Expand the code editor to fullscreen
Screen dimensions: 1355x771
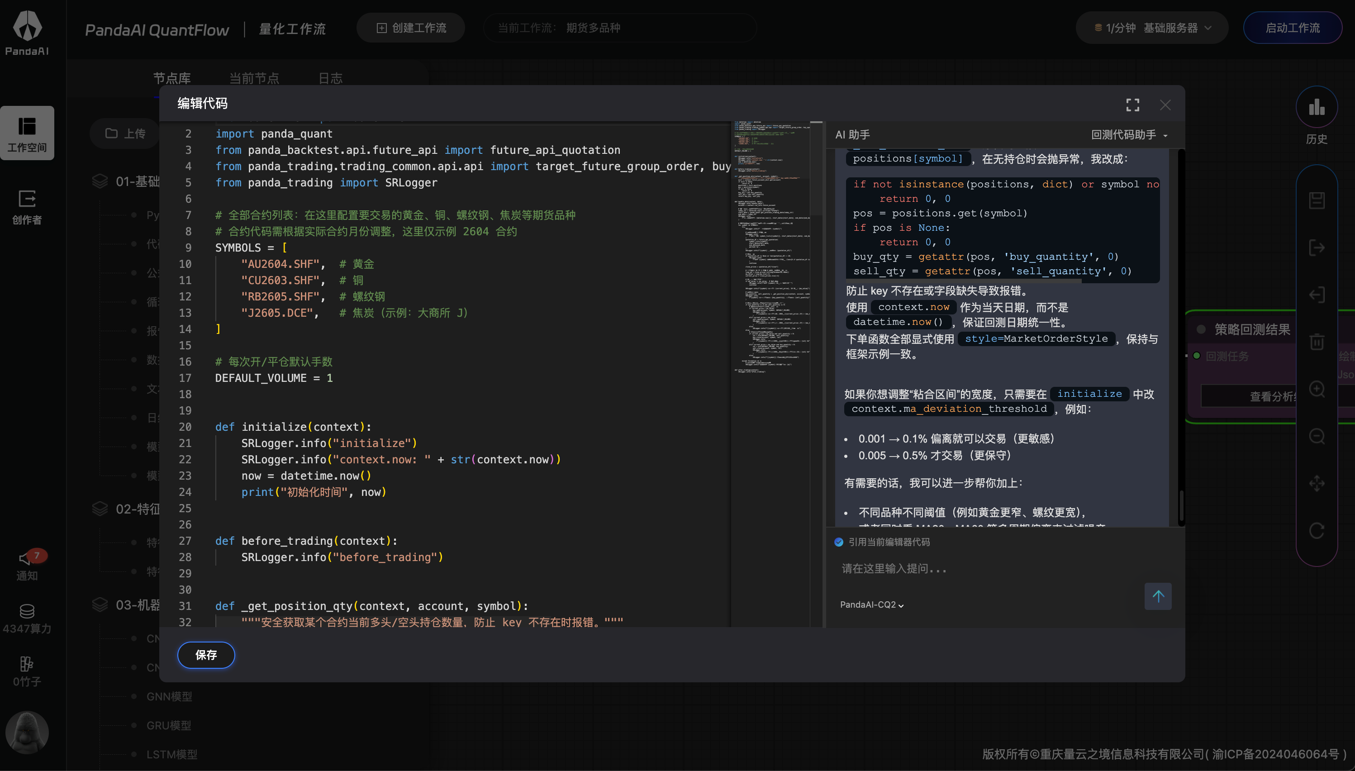click(1132, 105)
